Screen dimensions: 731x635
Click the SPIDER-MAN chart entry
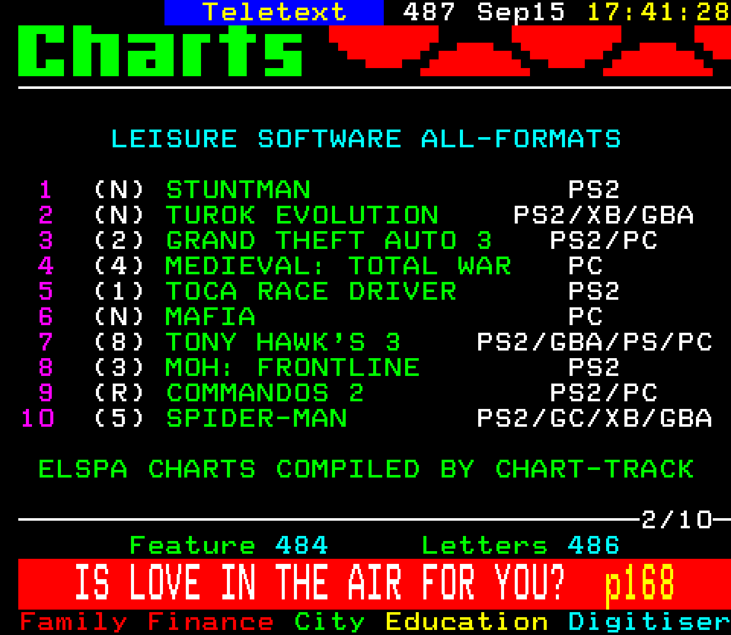coord(256,419)
